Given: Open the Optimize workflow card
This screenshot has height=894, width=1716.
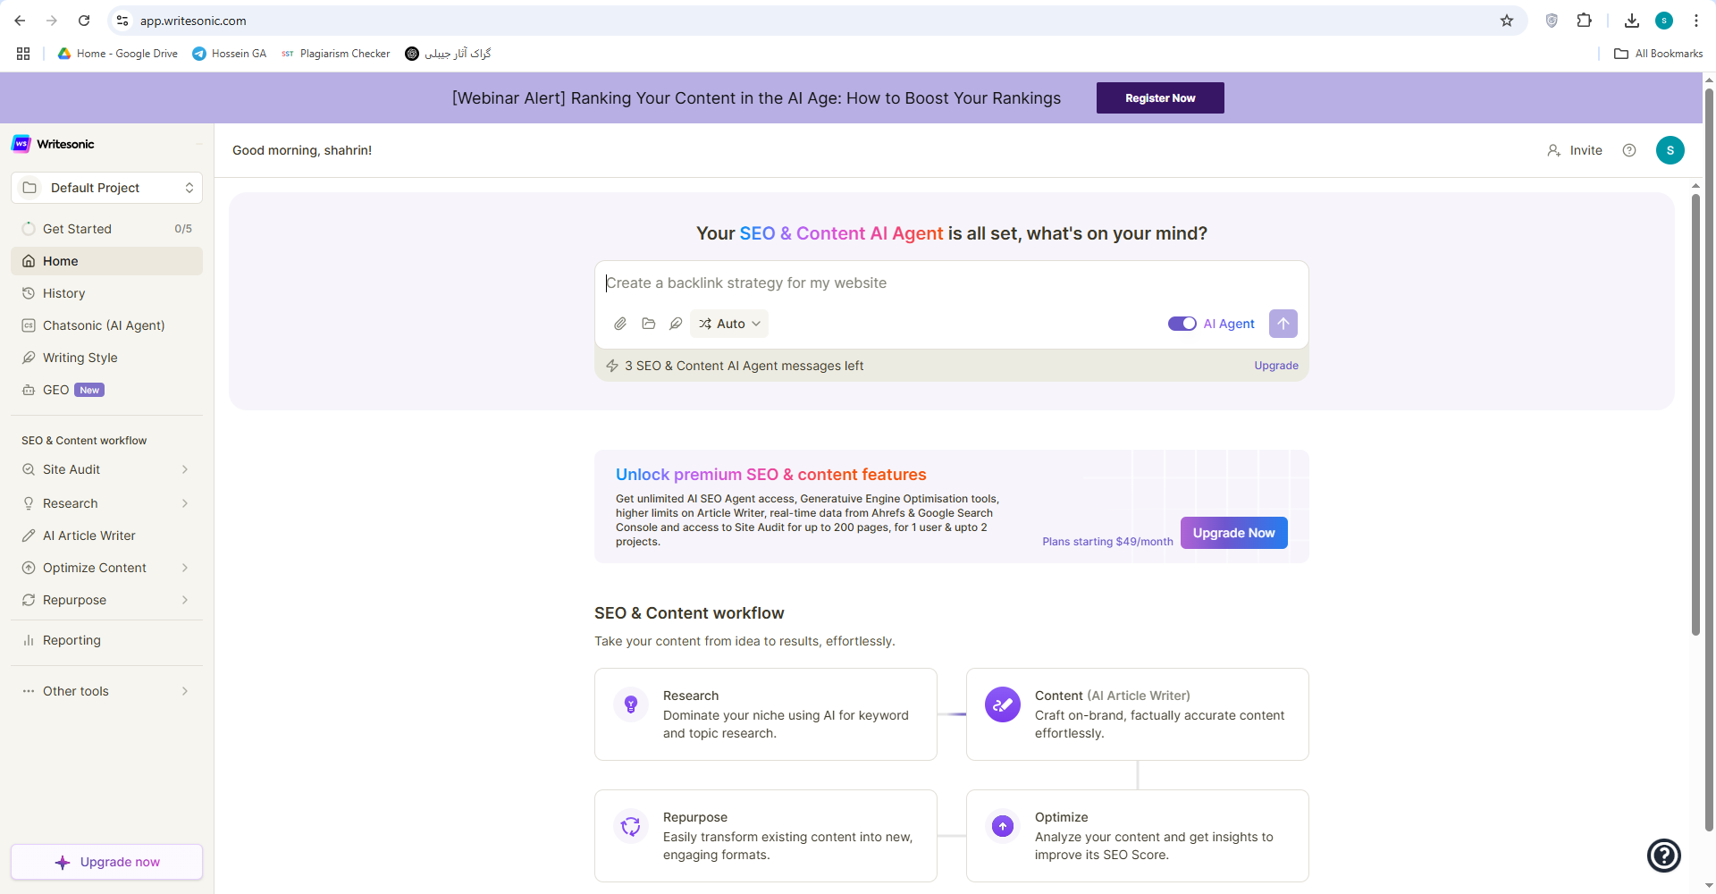Looking at the screenshot, I should point(1138,836).
